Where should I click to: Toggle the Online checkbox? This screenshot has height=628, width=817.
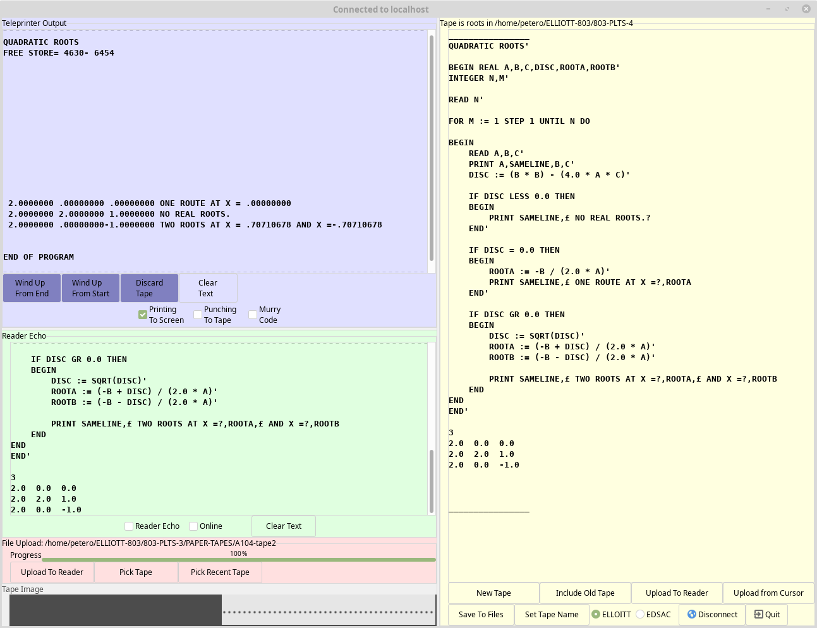coord(193,526)
